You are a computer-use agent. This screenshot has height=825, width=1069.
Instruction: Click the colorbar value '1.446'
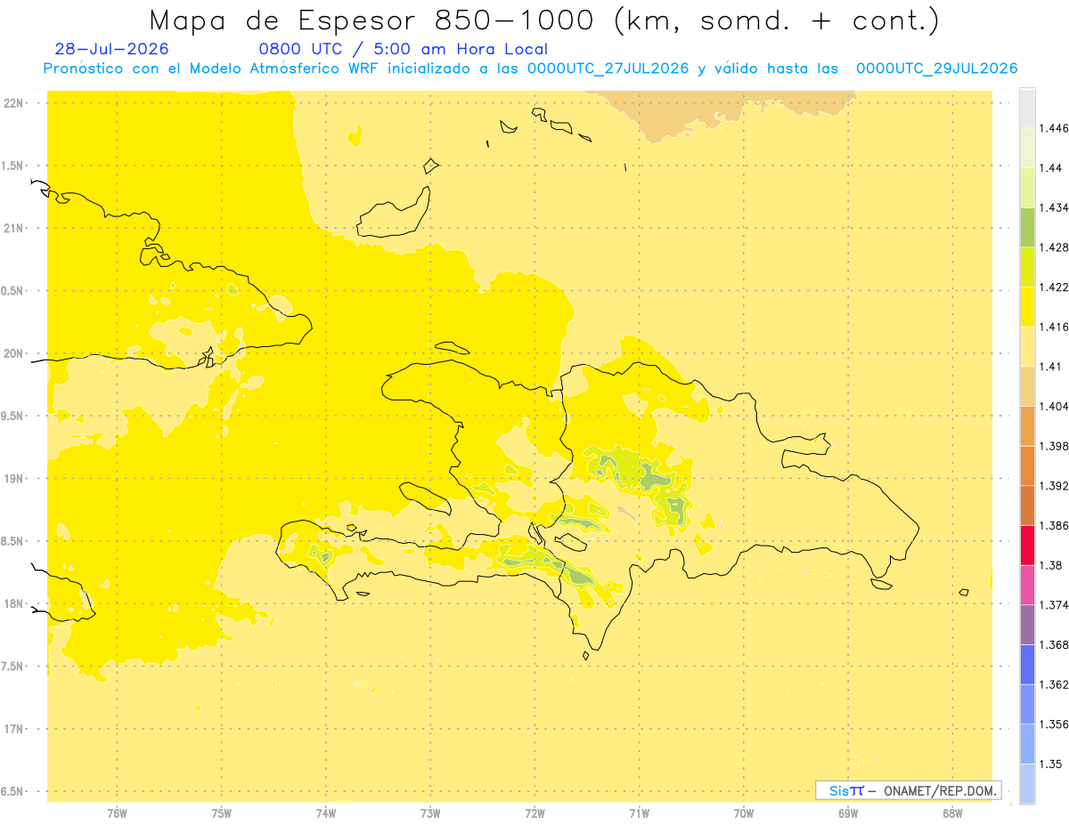coord(1054,128)
